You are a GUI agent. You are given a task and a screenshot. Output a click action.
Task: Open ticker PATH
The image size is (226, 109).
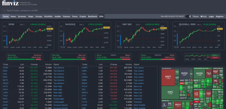(x=6, y=90)
